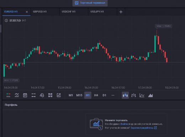This screenshot has width=185, height=137.
Task: Switch chart to line type
Action: click(142, 95)
